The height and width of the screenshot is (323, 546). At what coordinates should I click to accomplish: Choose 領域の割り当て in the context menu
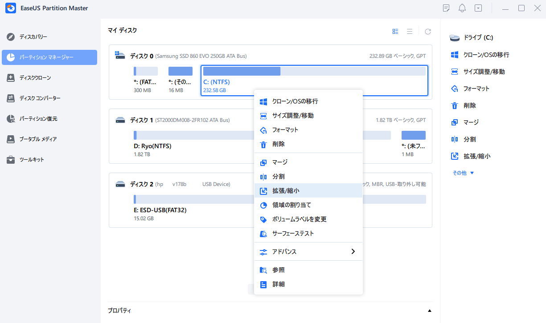tap(291, 205)
